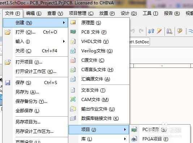Expand the 库 (L) submenu arrow
This screenshot has height=143, width=193.
125,139
